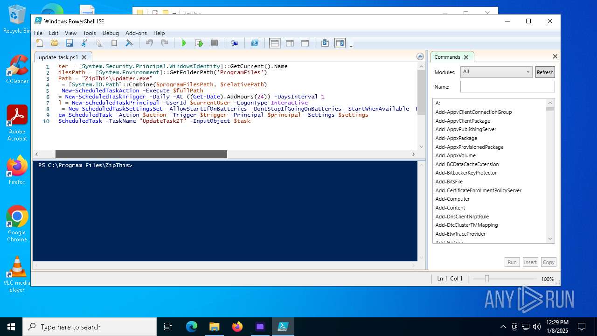This screenshot has width=597, height=336.
Task: Show script pane on the right layout
Action: pyautogui.click(x=290, y=43)
